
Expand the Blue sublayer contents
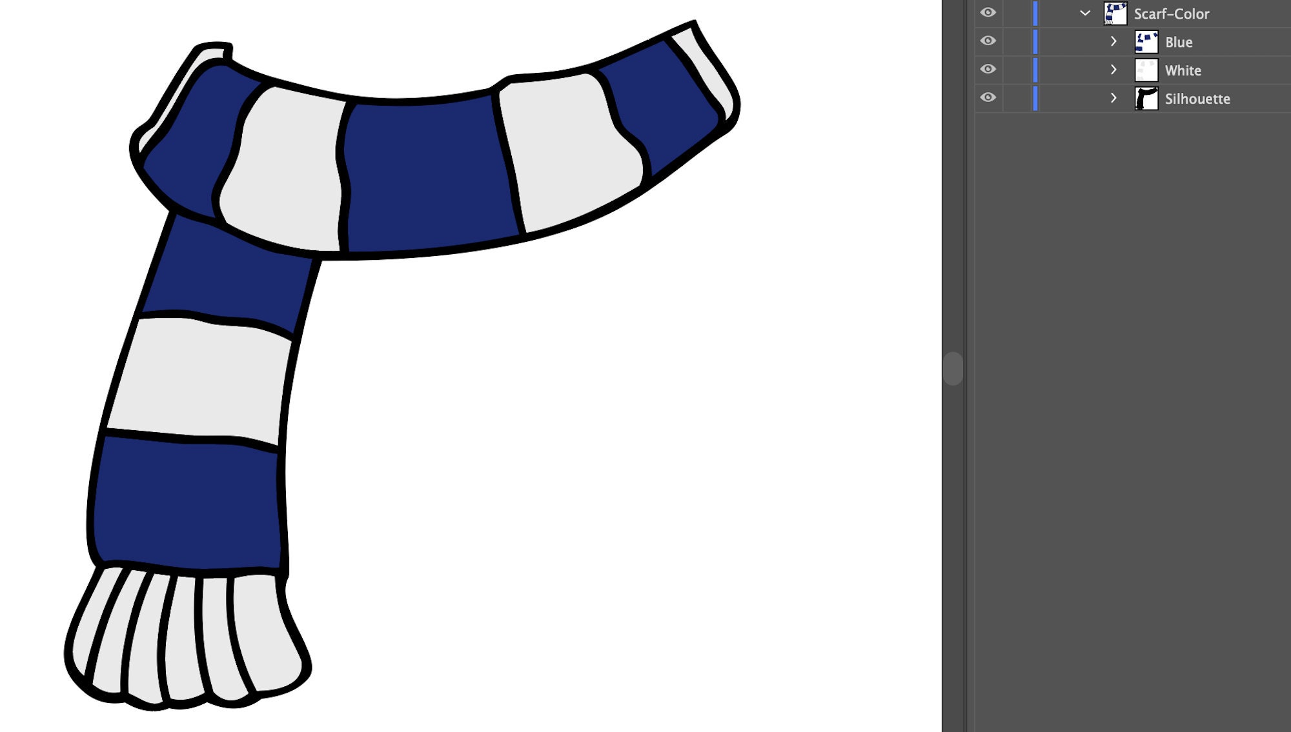1114,41
